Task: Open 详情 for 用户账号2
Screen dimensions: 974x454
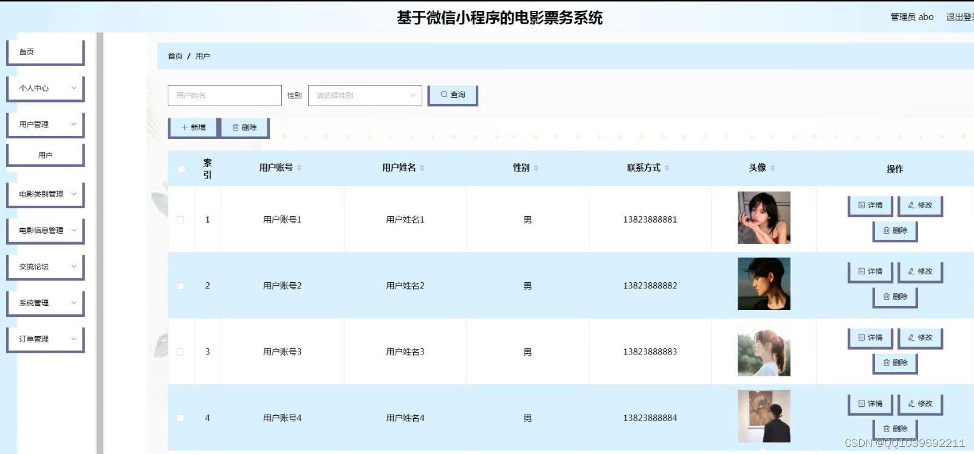Action: tap(870, 272)
